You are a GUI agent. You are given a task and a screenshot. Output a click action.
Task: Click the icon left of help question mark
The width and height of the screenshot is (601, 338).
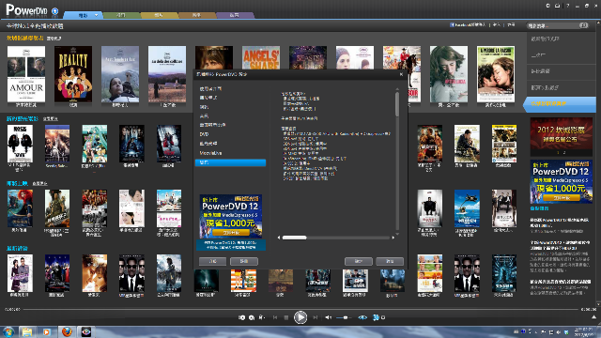coord(558,6)
